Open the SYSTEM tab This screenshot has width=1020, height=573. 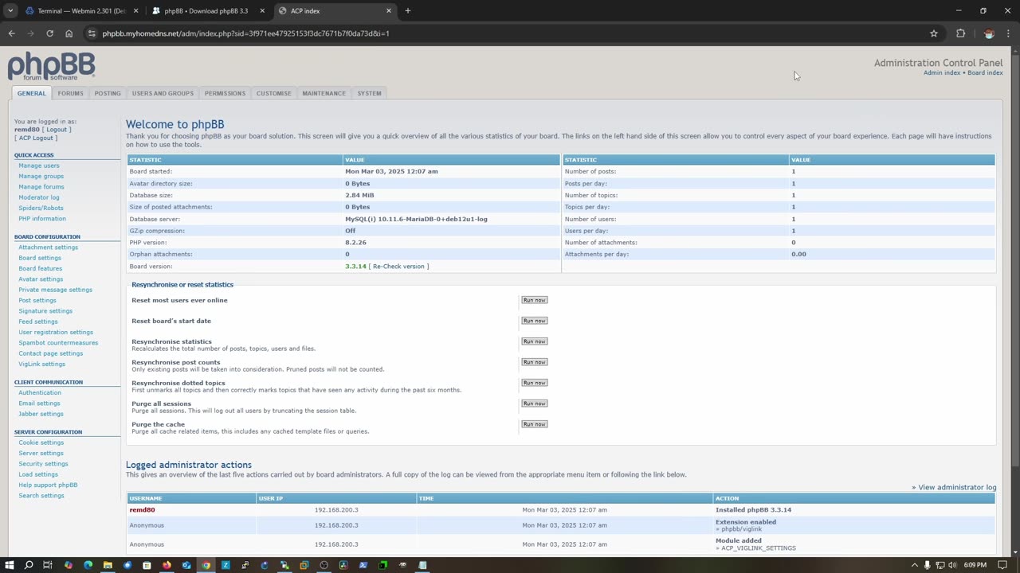(x=369, y=93)
